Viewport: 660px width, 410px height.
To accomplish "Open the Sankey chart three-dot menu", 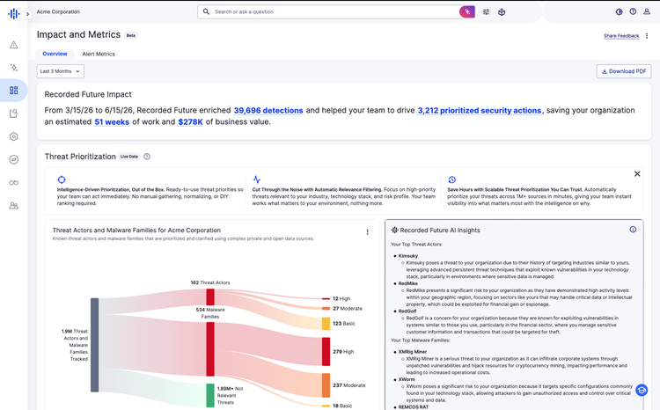I will [x=368, y=232].
